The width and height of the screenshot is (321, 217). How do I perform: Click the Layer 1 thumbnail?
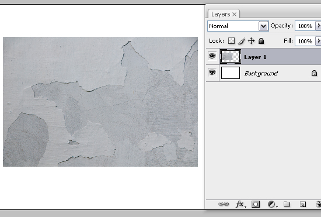(x=231, y=56)
